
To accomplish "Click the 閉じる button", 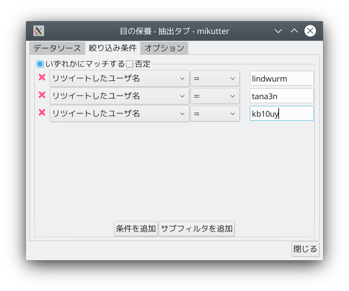I will (305, 249).
